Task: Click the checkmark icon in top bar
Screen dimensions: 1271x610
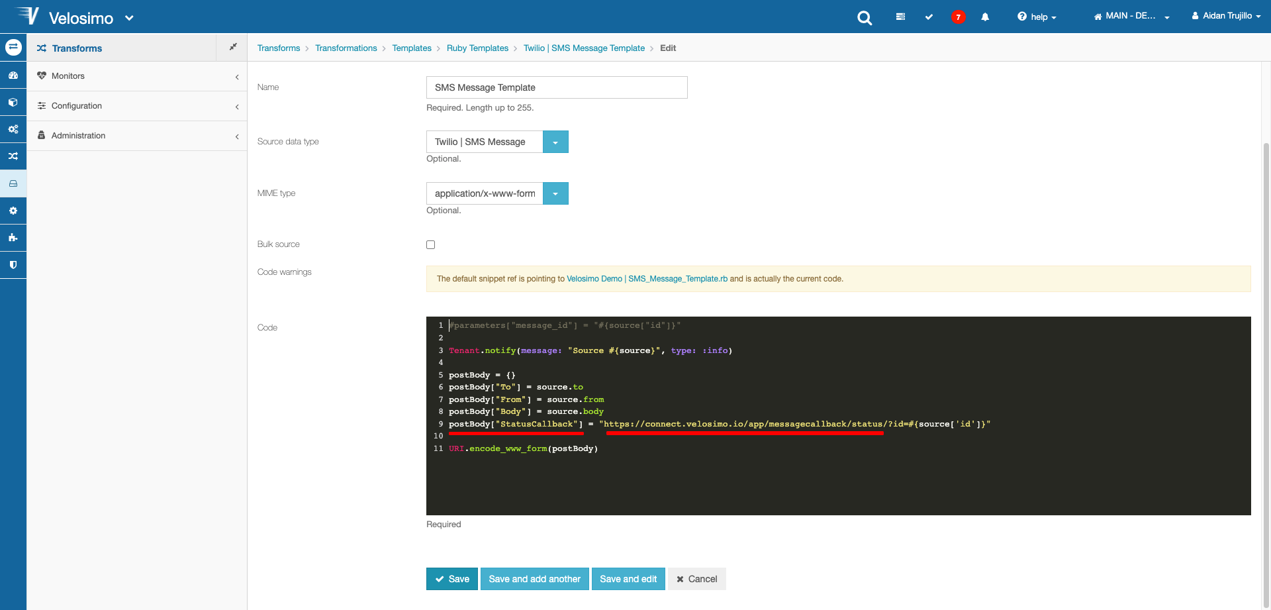Action: (x=929, y=17)
